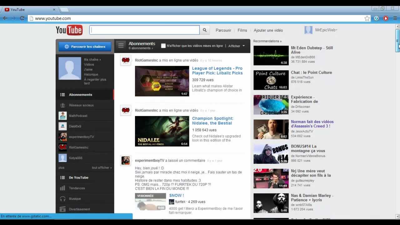
Task: Click scrollbar down arrow
Action: coord(397,216)
